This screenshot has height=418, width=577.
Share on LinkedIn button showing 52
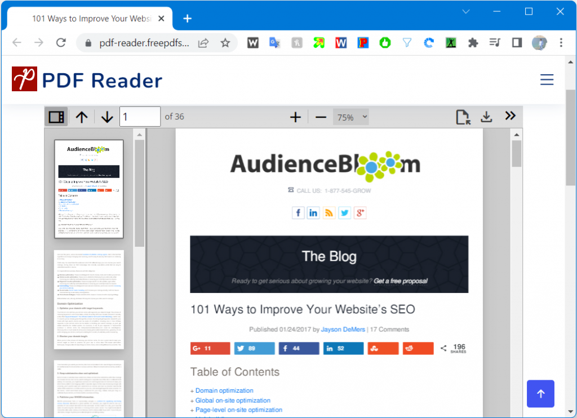pyautogui.click(x=343, y=348)
